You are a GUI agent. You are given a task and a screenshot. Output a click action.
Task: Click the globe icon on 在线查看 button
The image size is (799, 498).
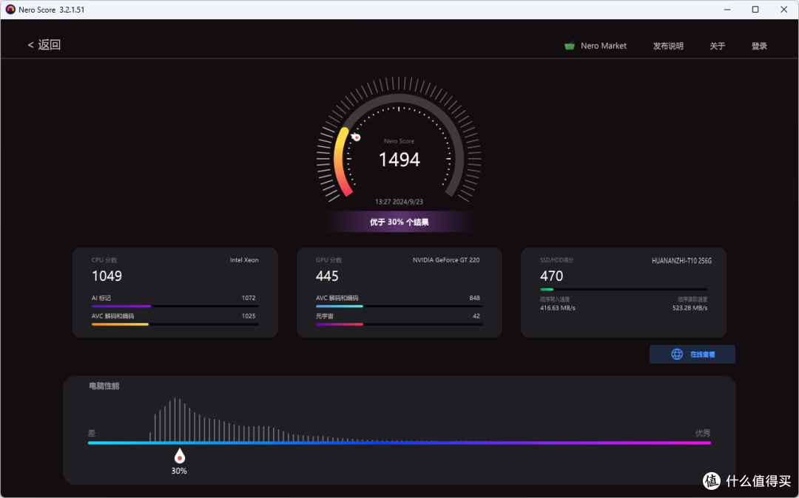pyautogui.click(x=677, y=354)
